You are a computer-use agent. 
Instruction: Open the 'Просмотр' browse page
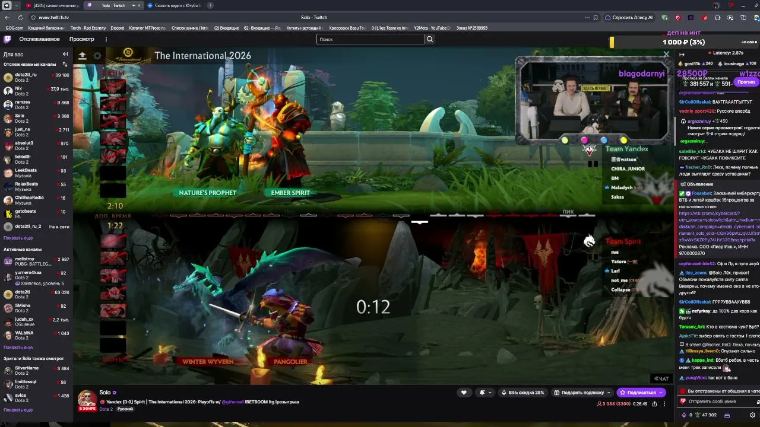click(82, 39)
